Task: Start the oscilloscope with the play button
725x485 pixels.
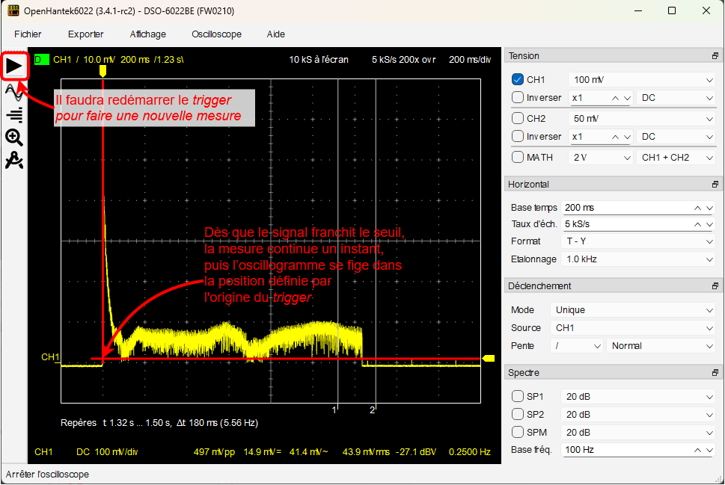Action: pyautogui.click(x=14, y=67)
